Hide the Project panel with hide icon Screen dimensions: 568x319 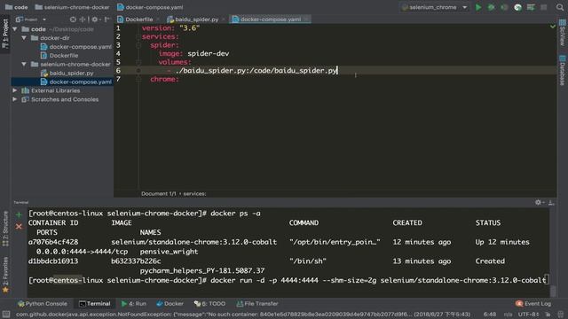[106, 19]
